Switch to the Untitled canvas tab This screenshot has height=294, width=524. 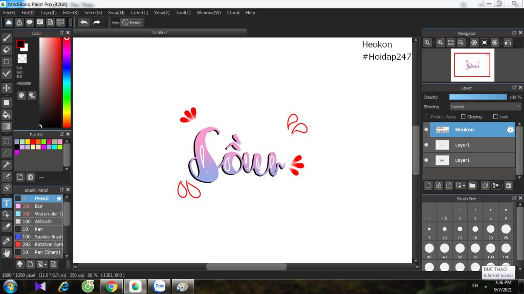point(160,32)
